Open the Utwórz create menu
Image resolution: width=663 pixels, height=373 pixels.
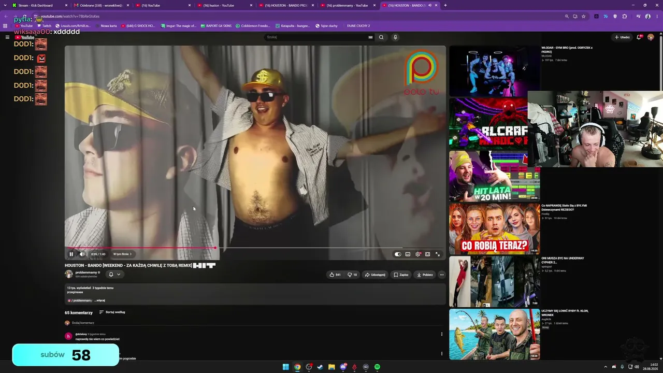622,37
